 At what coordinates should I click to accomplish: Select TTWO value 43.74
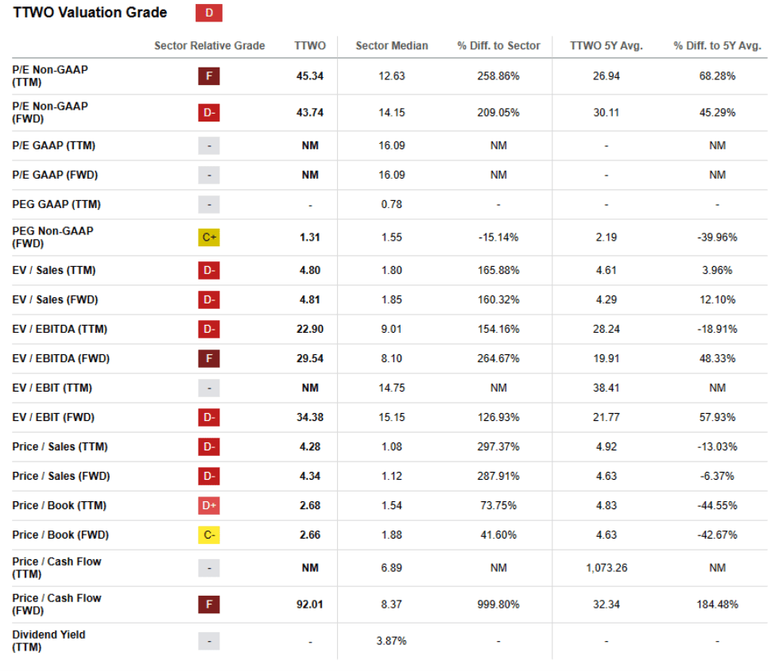point(310,113)
